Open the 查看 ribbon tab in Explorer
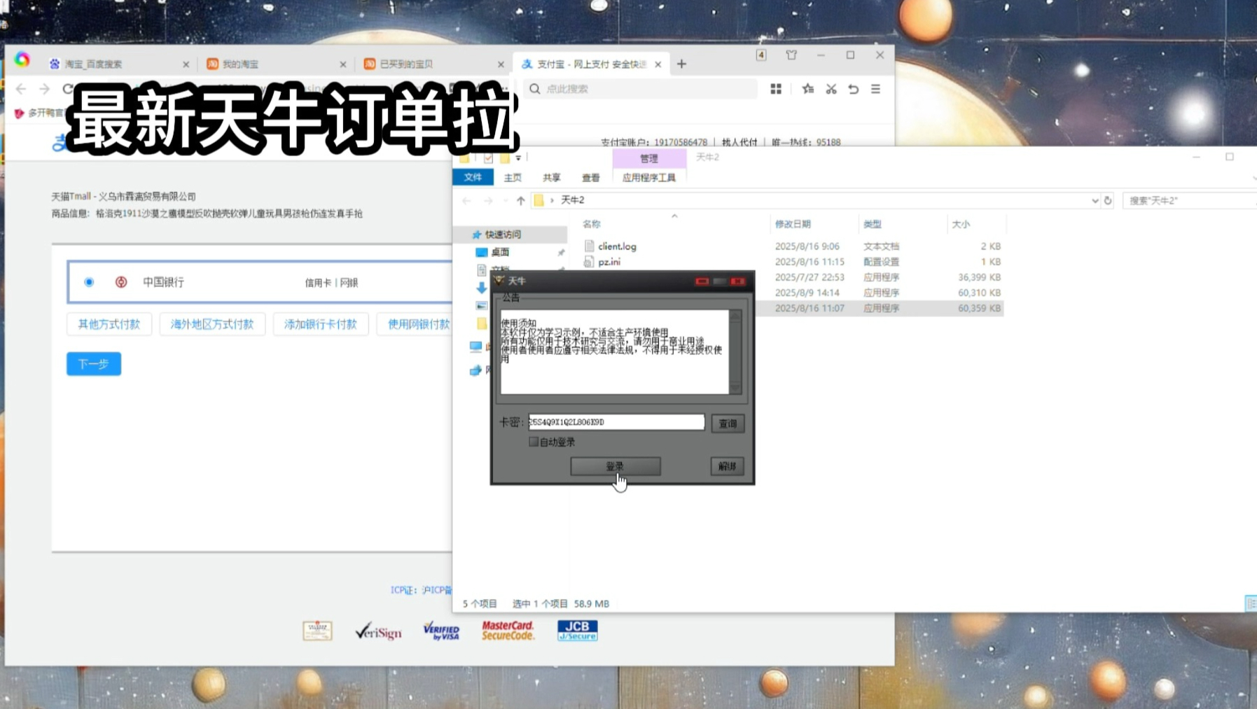Viewport: 1257px width, 709px height. [591, 178]
